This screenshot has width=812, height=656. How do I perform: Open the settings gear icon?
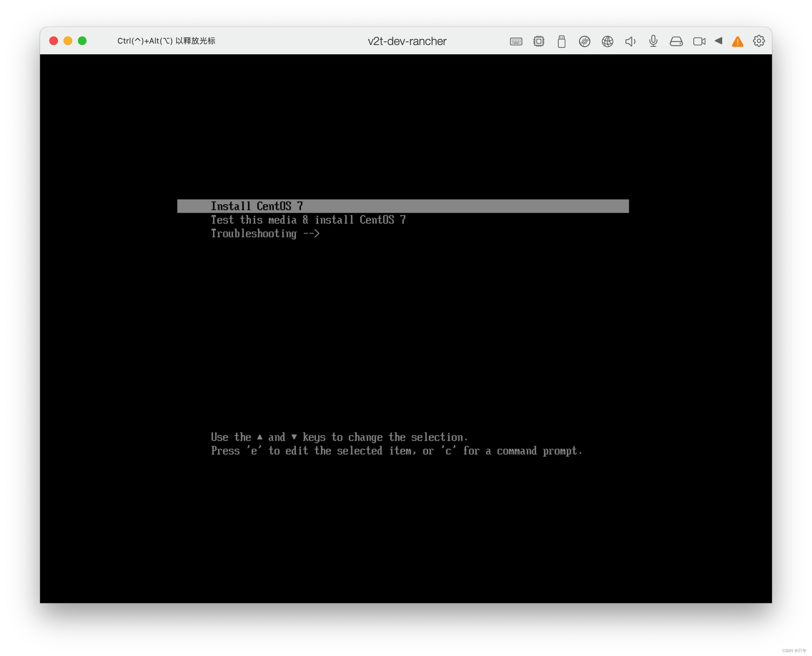(x=758, y=41)
